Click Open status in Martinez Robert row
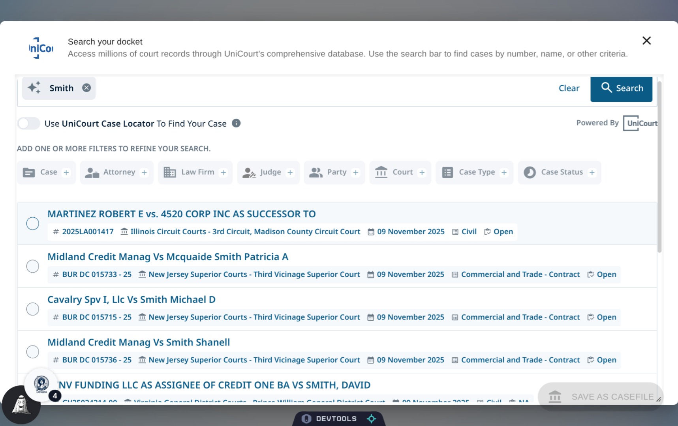 (x=503, y=232)
